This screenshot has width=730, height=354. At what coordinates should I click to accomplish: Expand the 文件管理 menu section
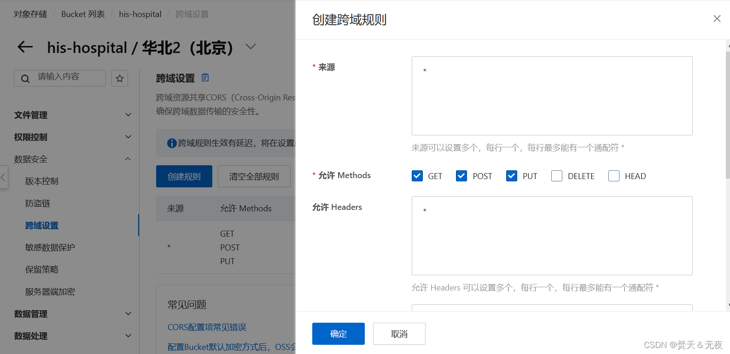[x=73, y=115]
